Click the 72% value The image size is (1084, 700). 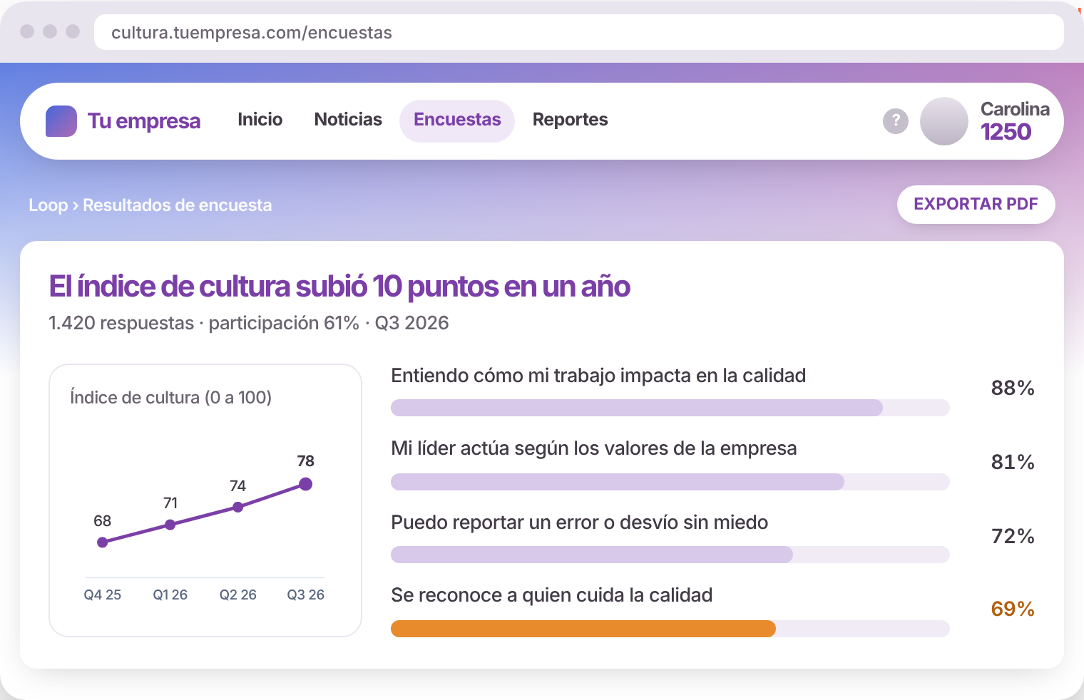[1013, 536]
